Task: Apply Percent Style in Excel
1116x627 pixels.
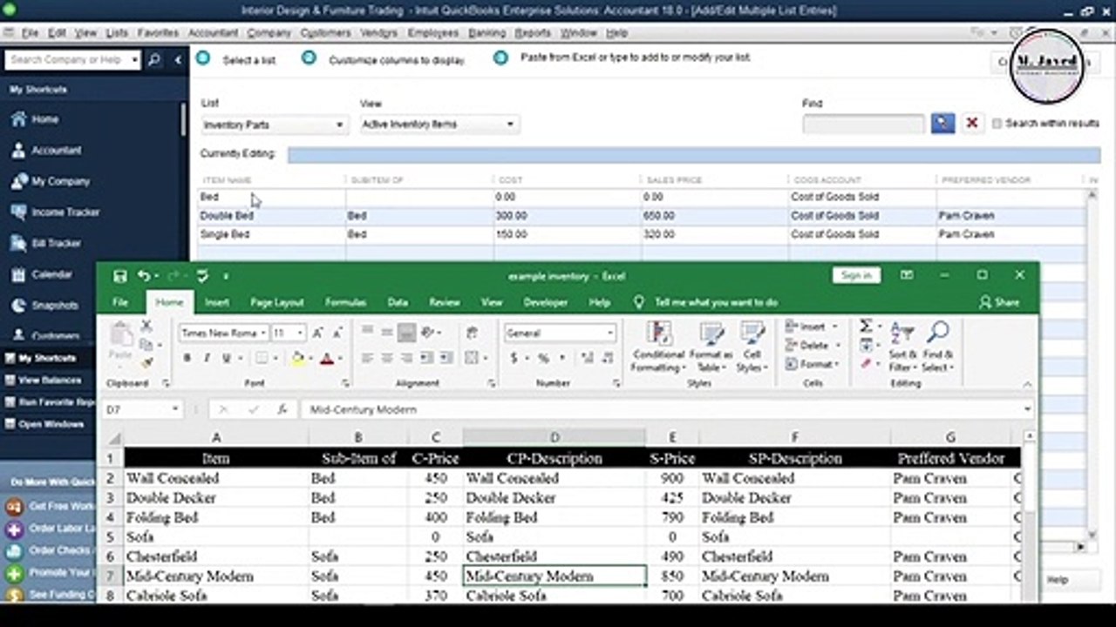Action: coord(543,358)
